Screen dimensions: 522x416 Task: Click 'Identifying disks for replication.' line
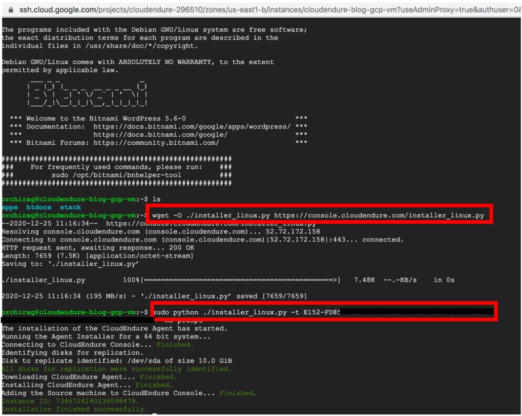(72, 352)
